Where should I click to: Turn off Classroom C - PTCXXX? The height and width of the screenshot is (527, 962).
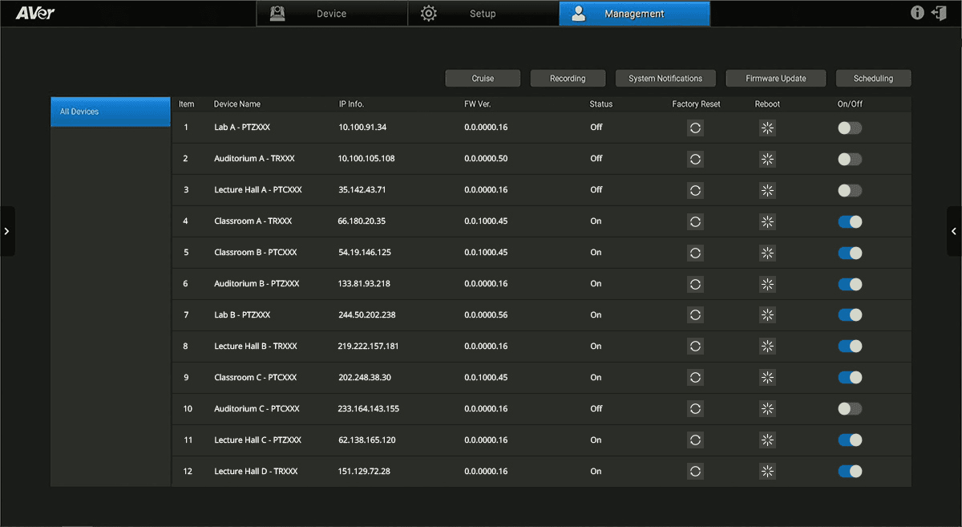(x=850, y=378)
